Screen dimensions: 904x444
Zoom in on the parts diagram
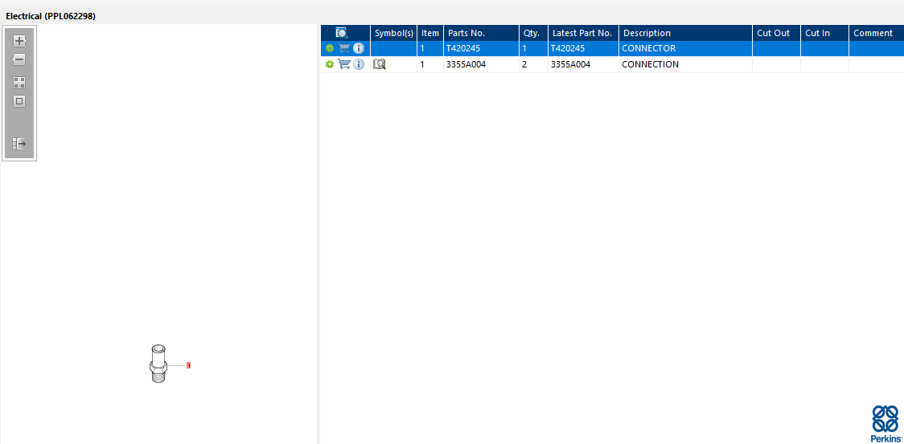point(19,41)
